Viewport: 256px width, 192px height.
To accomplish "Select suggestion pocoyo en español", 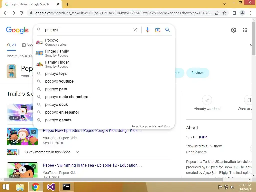I will coord(104,112).
